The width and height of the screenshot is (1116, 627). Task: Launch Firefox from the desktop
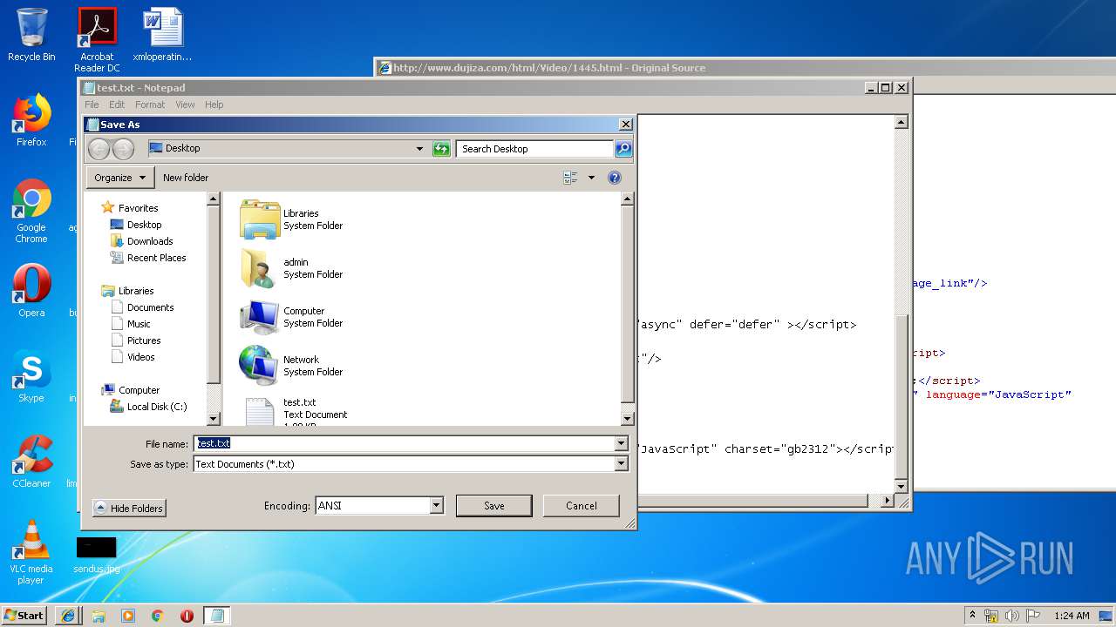coord(31,120)
